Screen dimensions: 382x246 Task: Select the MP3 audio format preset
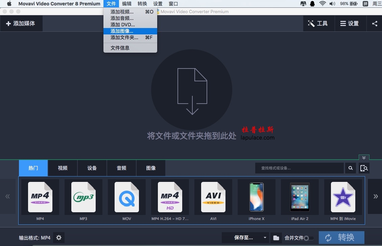(x=83, y=197)
